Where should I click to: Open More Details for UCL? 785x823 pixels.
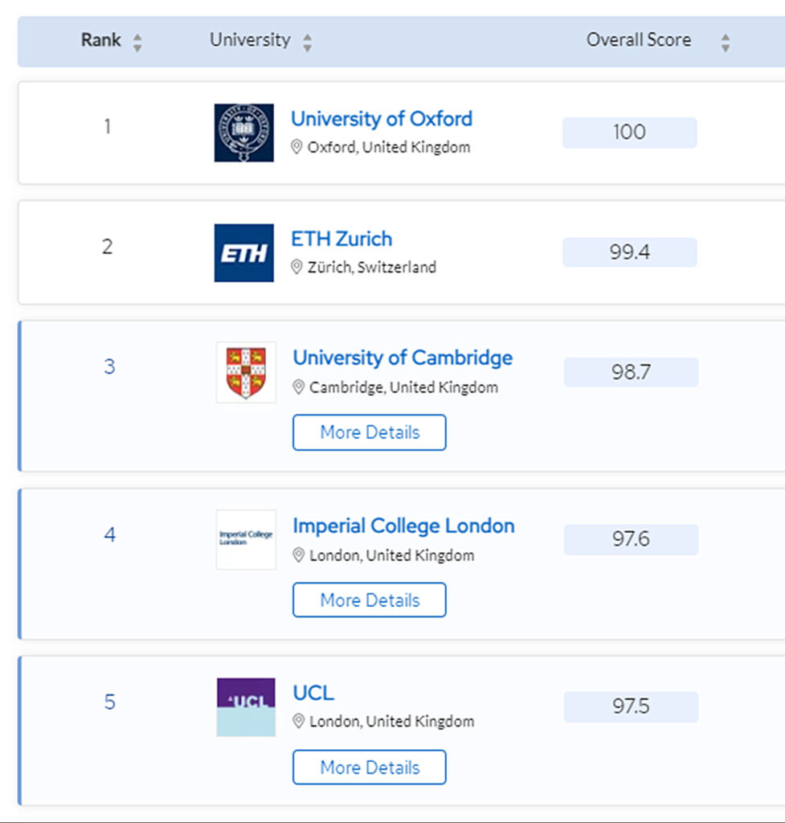click(x=370, y=768)
